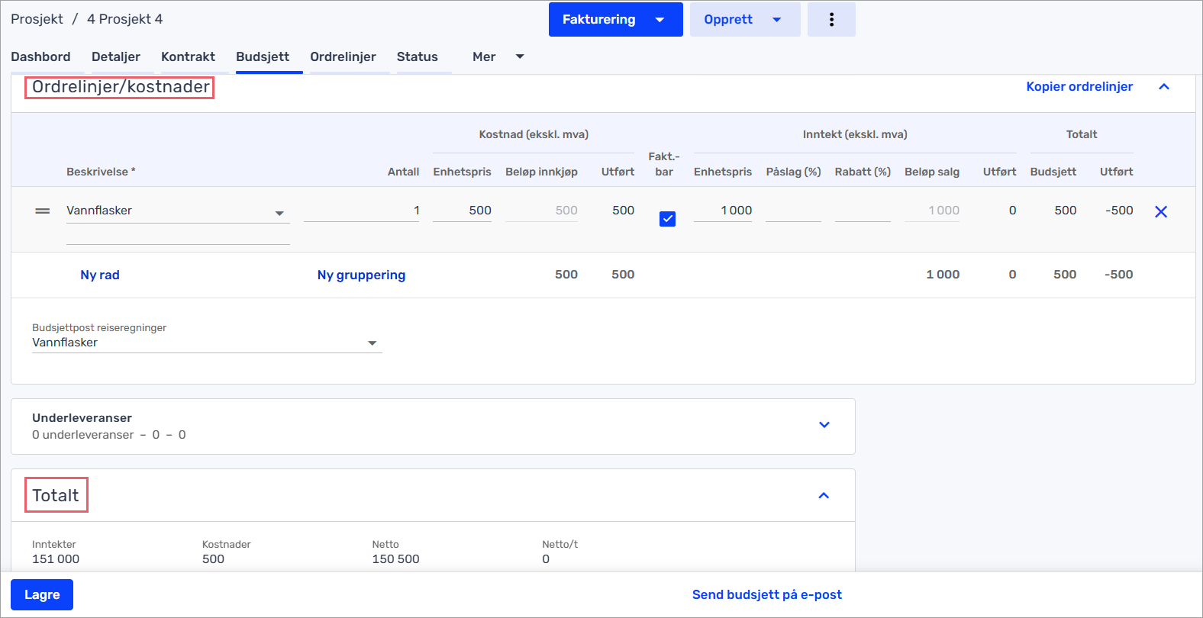1203x618 pixels.
Task: Collapse the Ordrelinjer/kostnader section
Action: (1164, 86)
